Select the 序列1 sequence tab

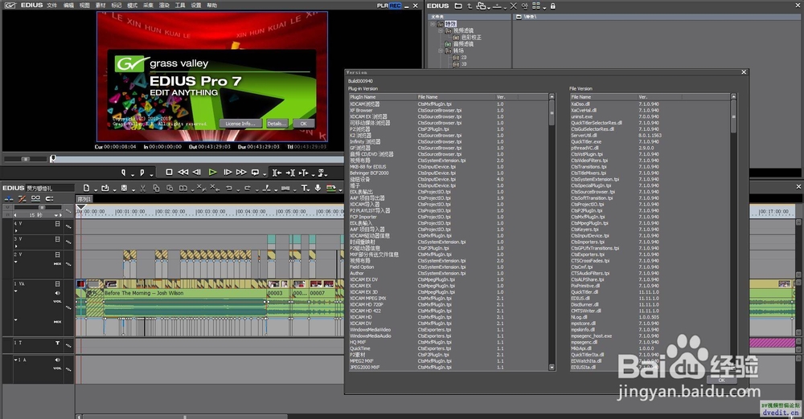[84, 199]
